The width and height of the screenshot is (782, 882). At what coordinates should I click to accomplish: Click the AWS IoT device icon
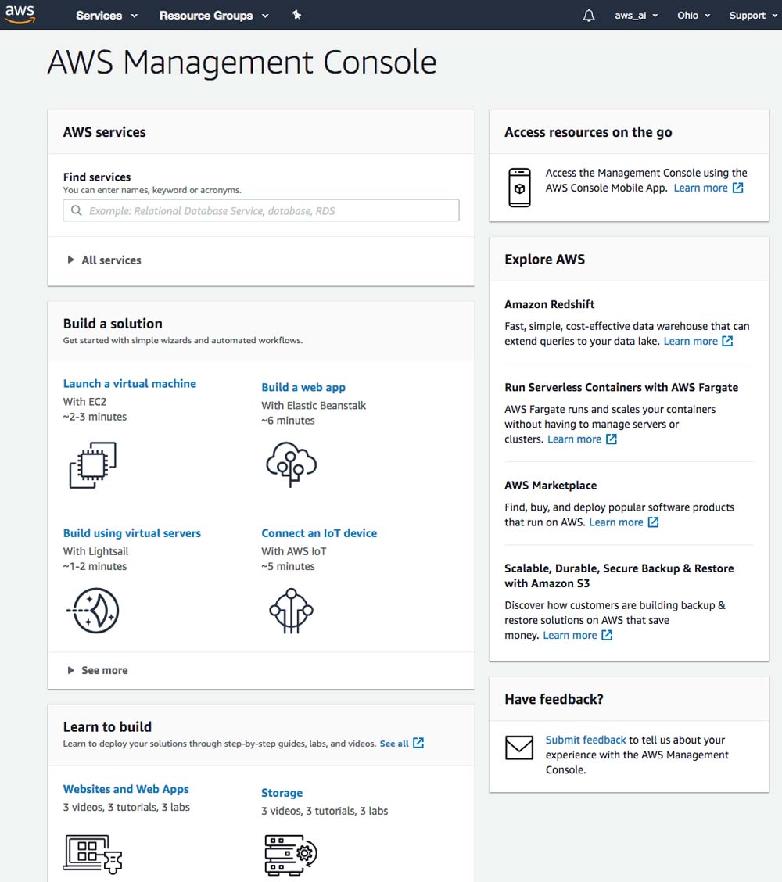point(291,611)
